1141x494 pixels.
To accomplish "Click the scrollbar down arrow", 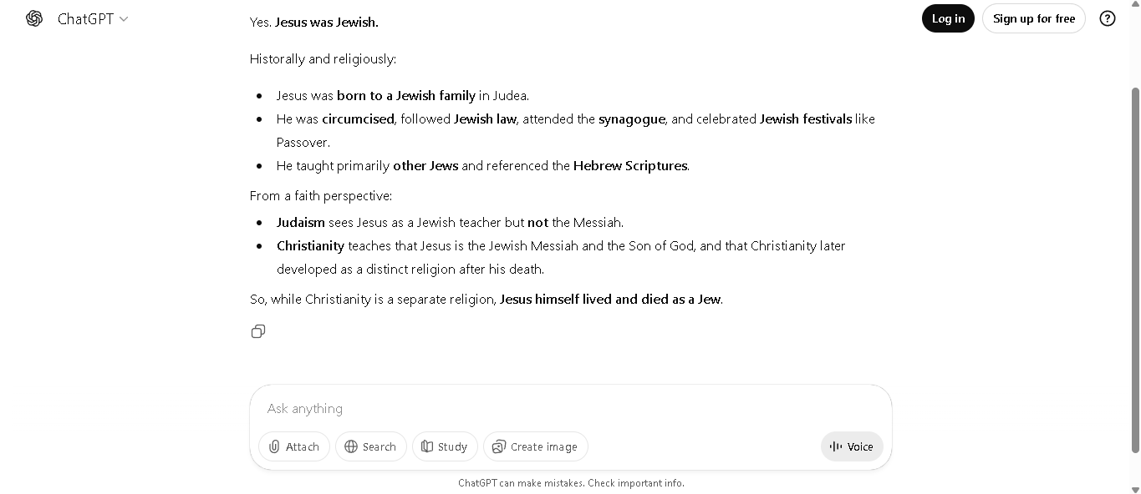I will (1134, 488).
